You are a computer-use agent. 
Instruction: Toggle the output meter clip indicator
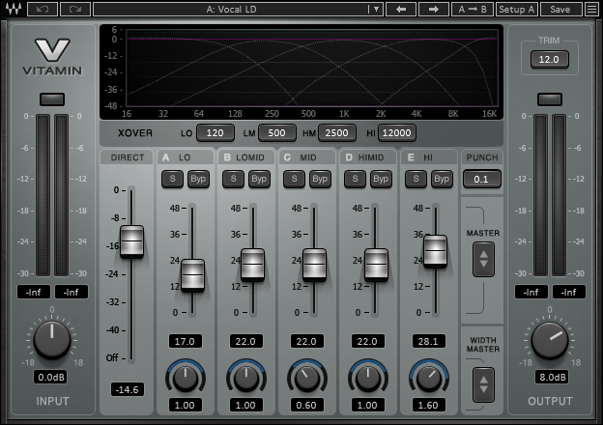pyautogui.click(x=550, y=99)
